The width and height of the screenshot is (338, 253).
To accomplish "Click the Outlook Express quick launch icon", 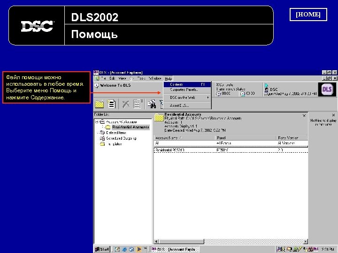I will tap(131, 249).
